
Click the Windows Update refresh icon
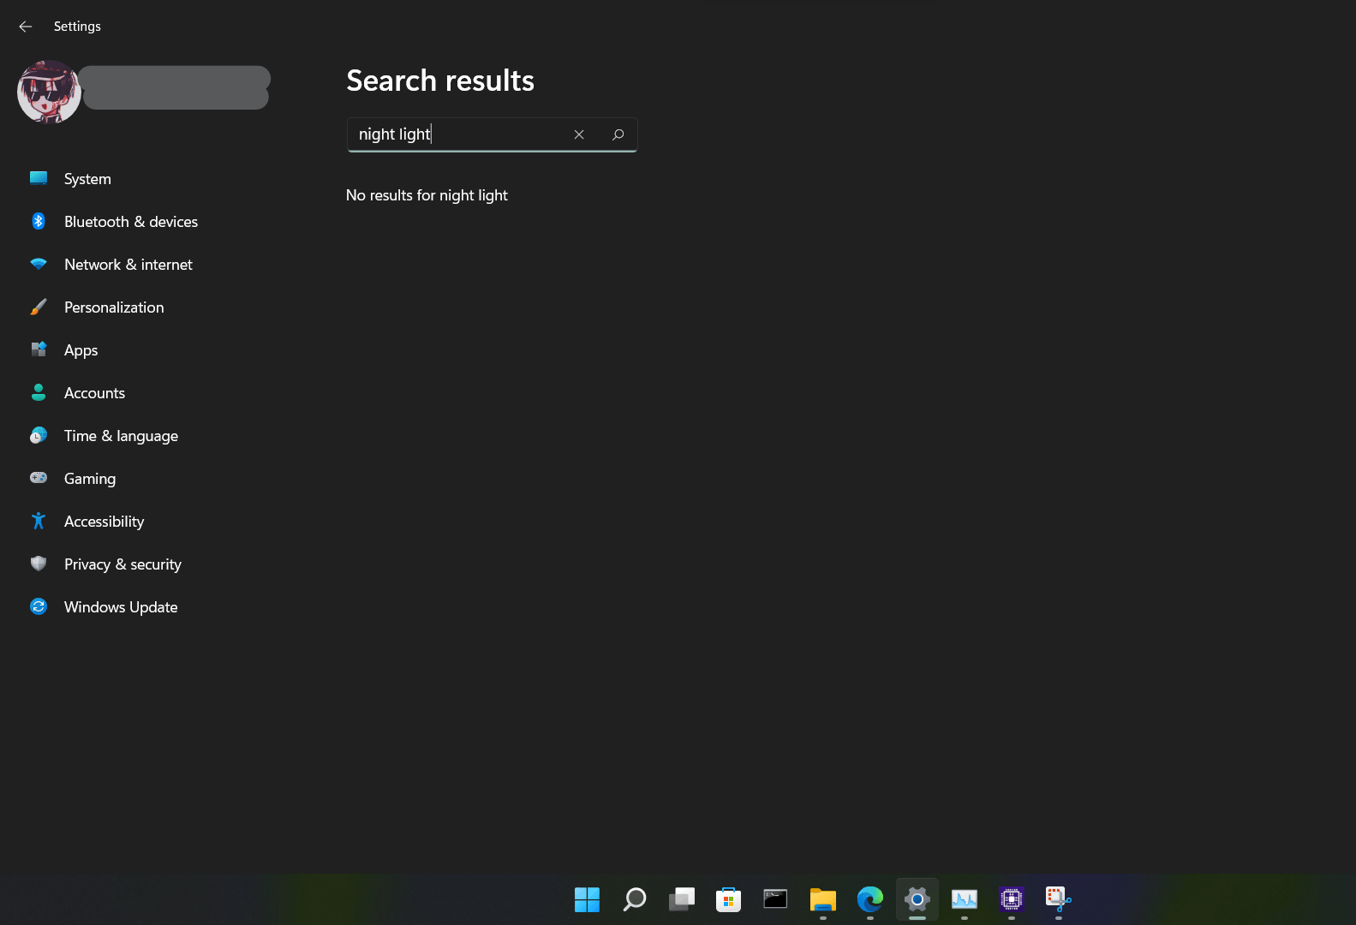tap(39, 606)
